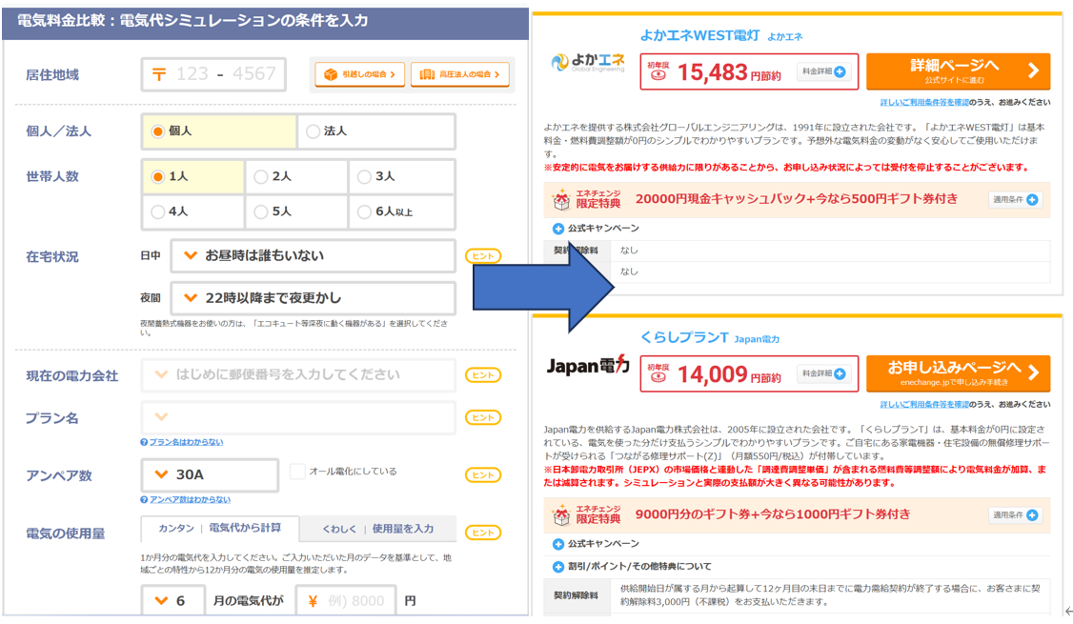This screenshot has height=624, width=1073.
Task: Click the 15,483 円節約 savings amount
Action: [729, 71]
